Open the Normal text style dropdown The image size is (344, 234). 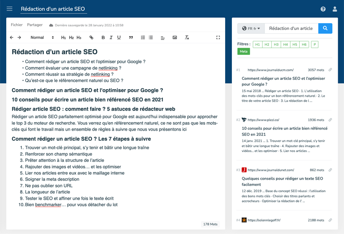(42, 37)
